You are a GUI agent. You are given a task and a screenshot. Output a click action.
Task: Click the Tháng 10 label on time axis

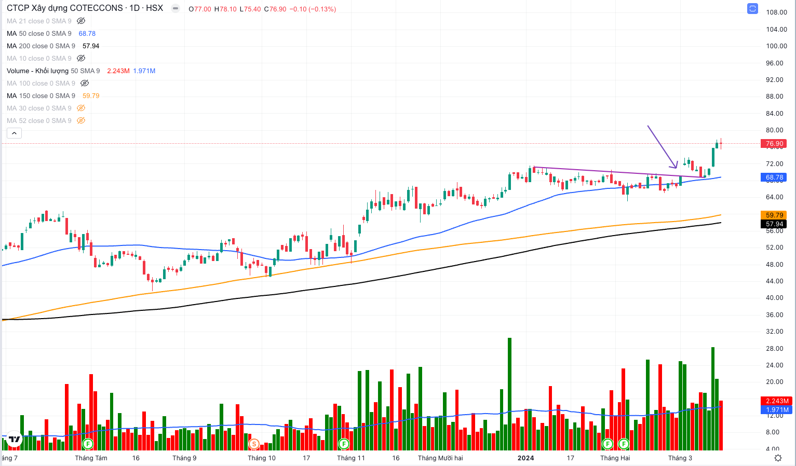pyautogui.click(x=262, y=458)
